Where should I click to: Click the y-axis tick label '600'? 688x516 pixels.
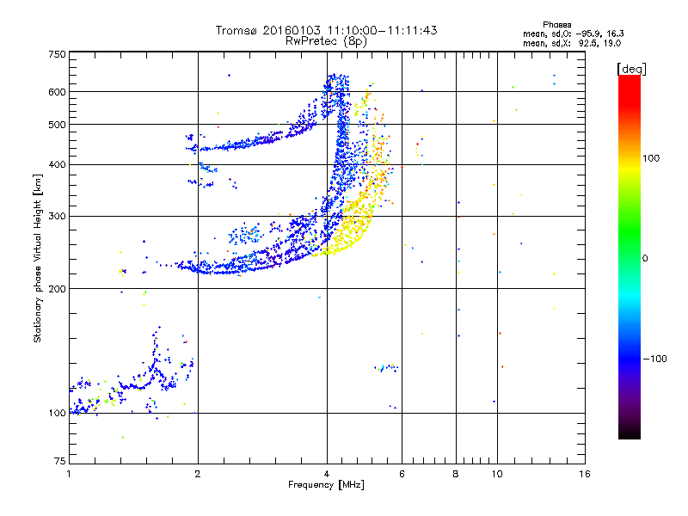[57, 92]
